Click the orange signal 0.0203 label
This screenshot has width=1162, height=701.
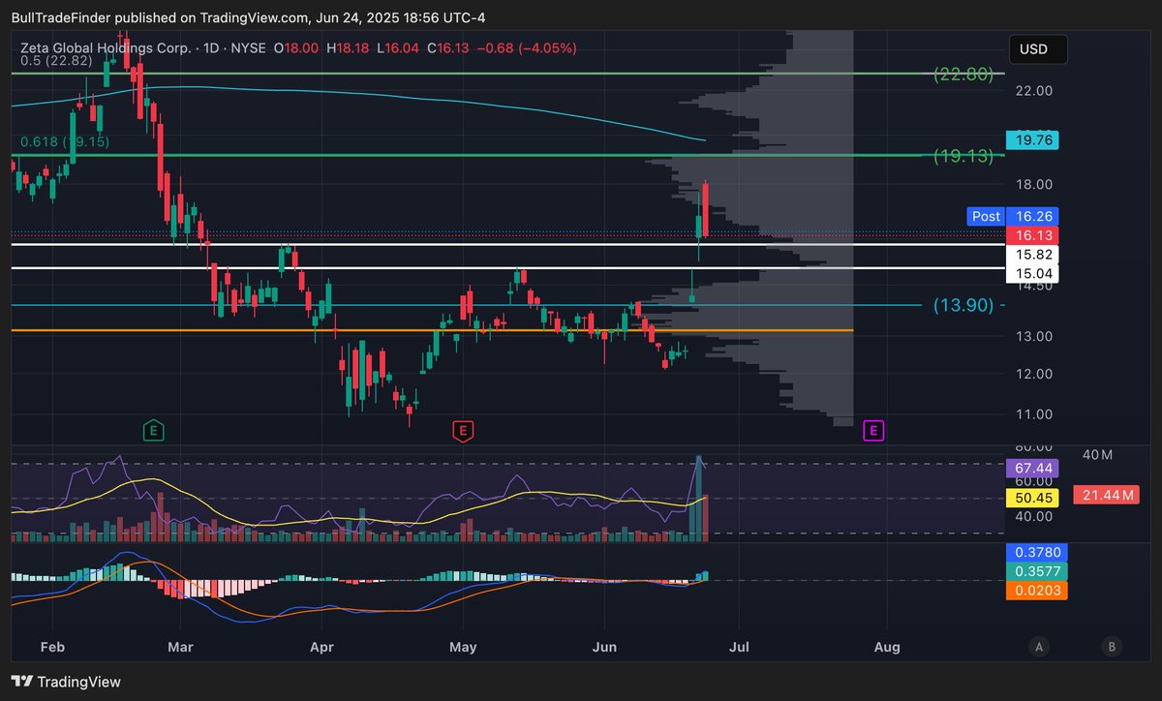[x=1036, y=590]
